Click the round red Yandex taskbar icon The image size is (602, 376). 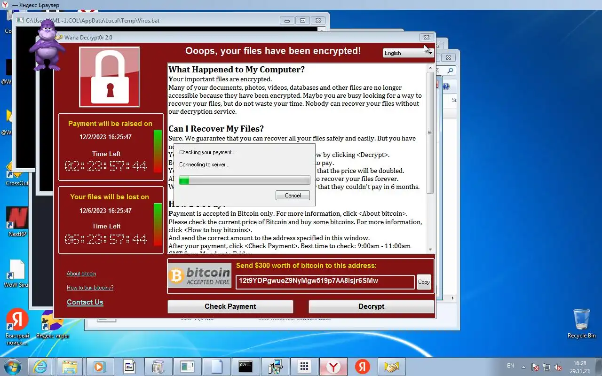tap(362, 367)
